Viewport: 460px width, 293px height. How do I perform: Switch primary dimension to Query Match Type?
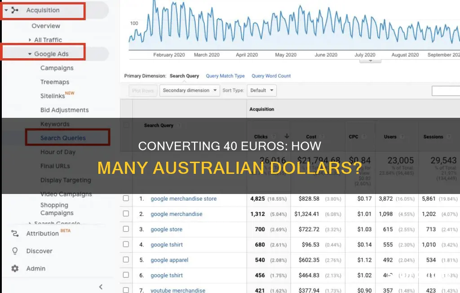[226, 76]
